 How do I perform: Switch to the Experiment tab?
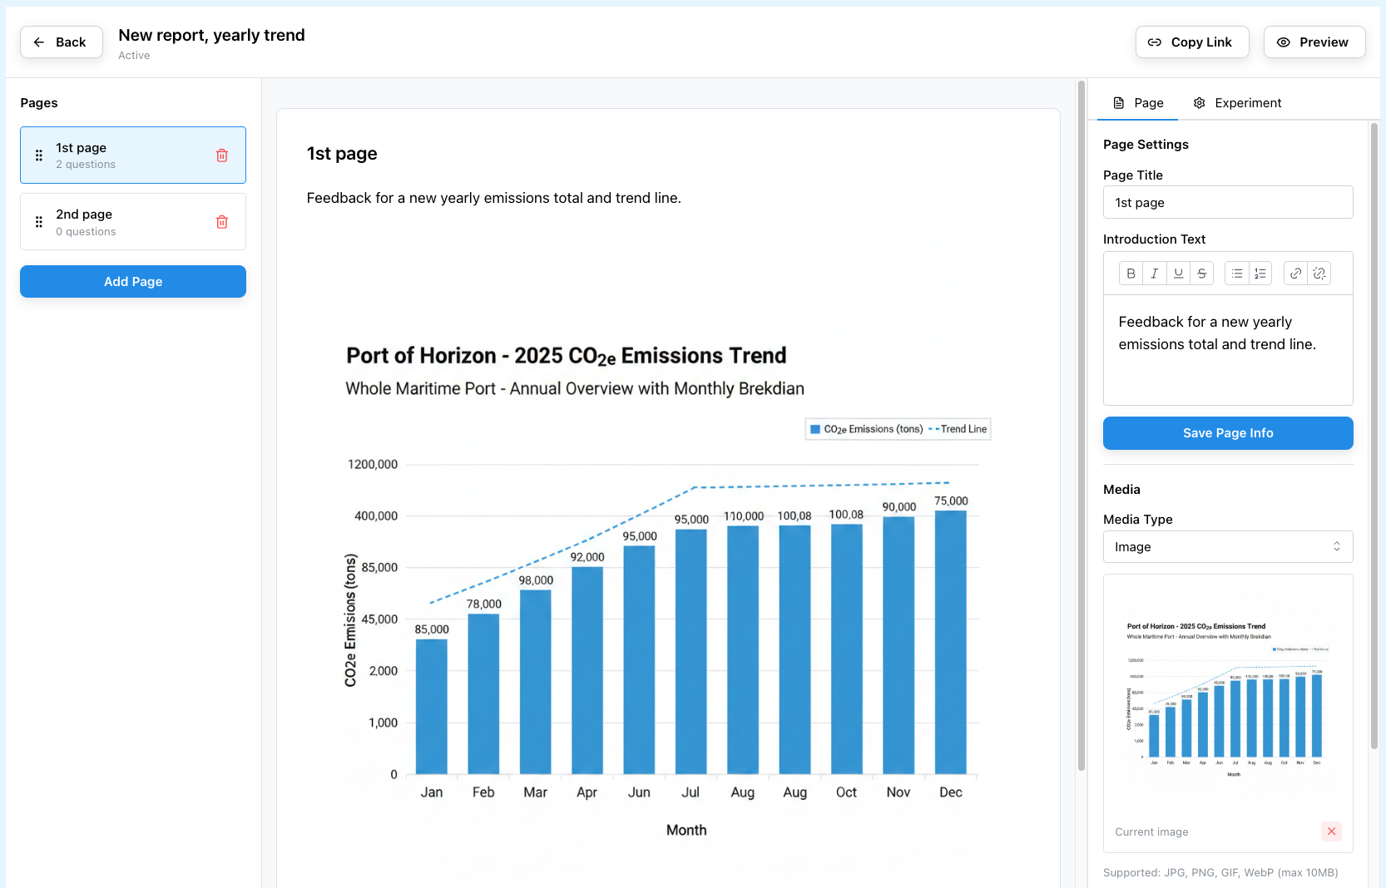coord(1237,103)
